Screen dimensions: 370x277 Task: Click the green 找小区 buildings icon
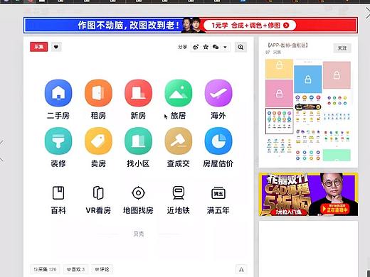138,141
